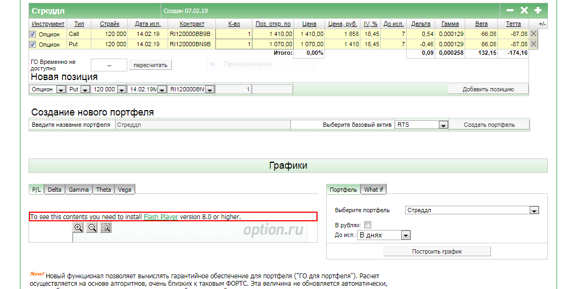Sort by the Цена, руб. column header
Viewport: 571px width, 289px height.
tap(342, 24)
